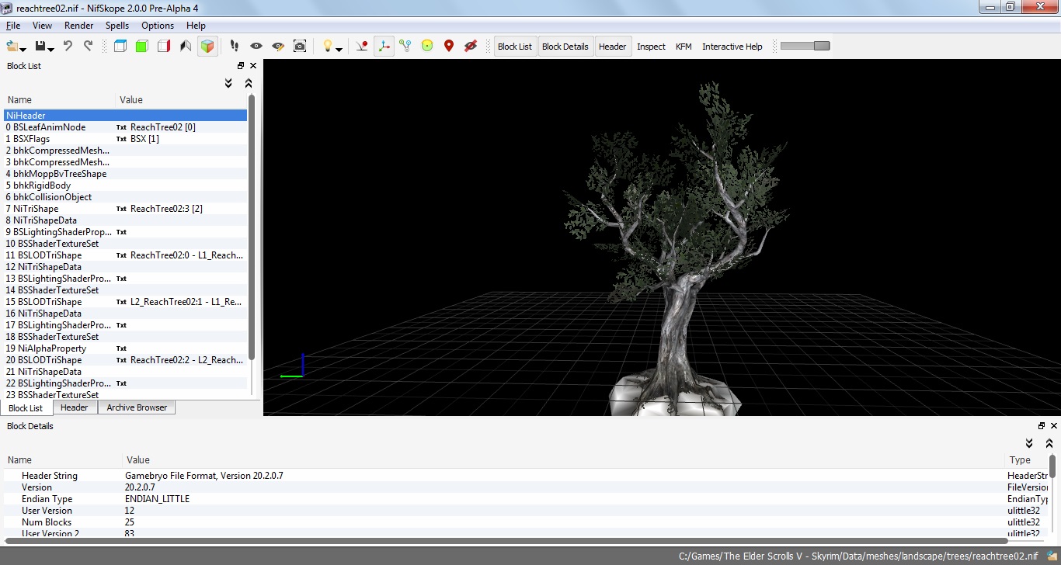Select the walk mode footprints icon
Viewport: 1061px width, 565px height.
tap(235, 47)
